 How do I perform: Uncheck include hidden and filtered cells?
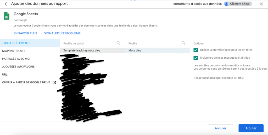[x=196, y=58]
